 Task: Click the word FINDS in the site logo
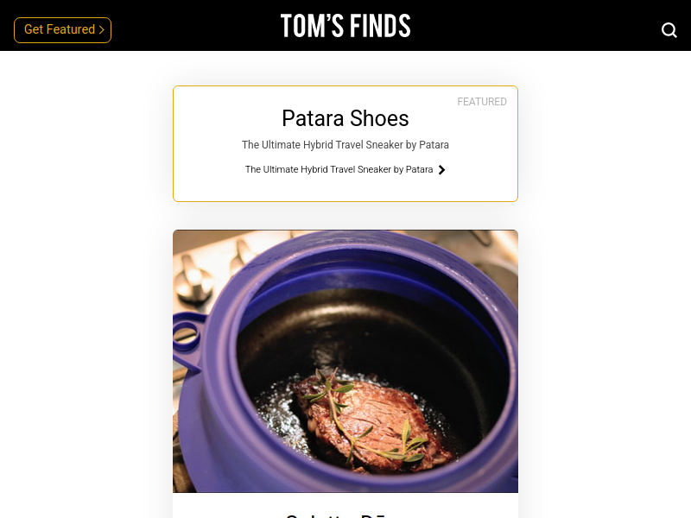coord(381,26)
